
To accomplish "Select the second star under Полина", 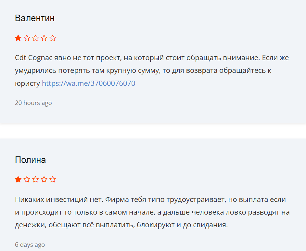I will click(x=27, y=179).
